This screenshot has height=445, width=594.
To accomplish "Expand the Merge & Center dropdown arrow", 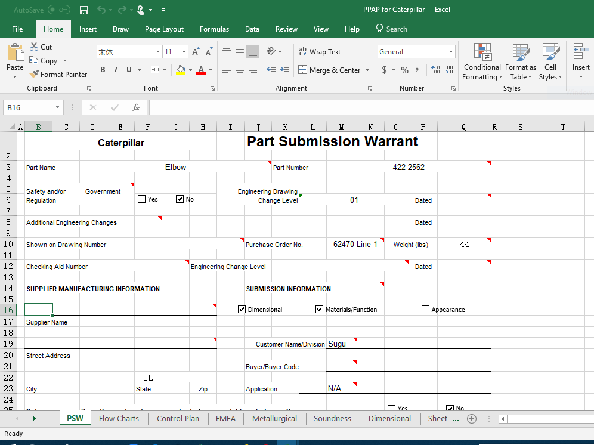I will point(367,70).
